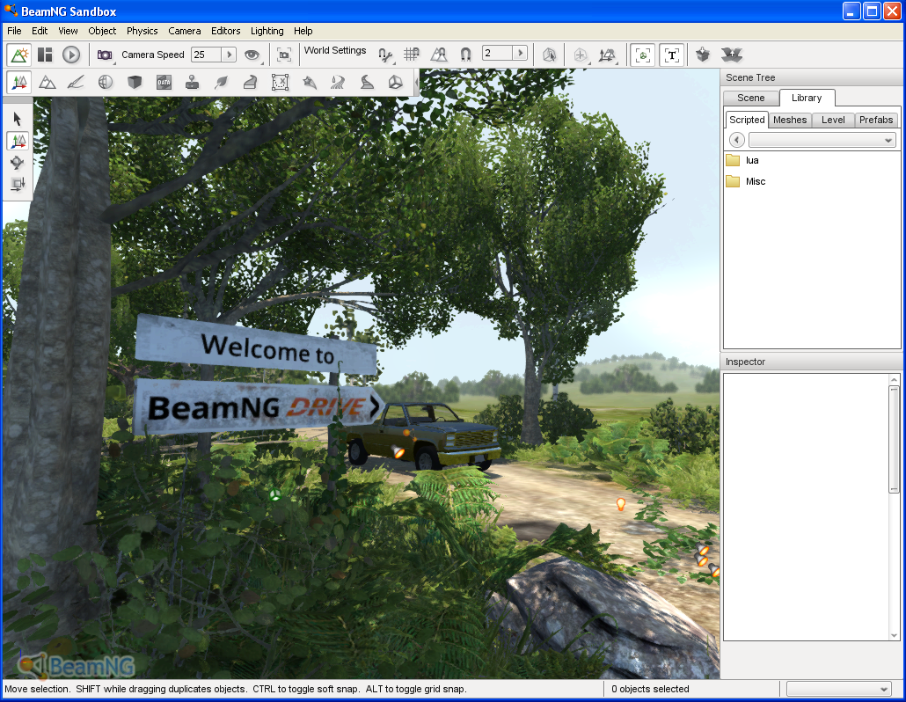Viewport: 906px width, 702px height.
Task: Toggle bounding box selection icon
Action: (x=550, y=55)
